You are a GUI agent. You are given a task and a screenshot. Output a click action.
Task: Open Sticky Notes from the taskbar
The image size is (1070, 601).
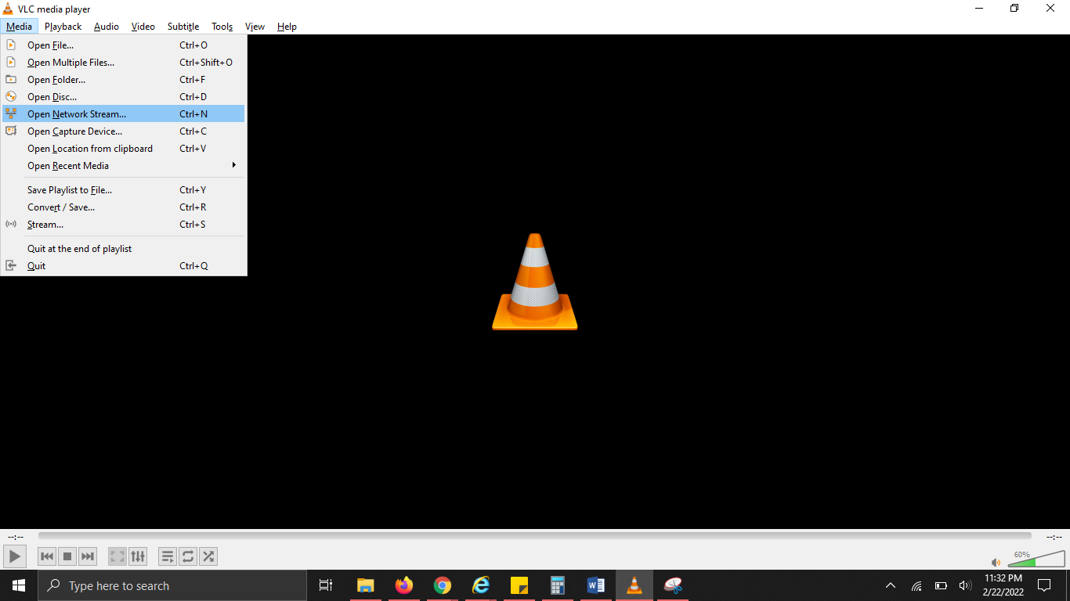tap(519, 585)
